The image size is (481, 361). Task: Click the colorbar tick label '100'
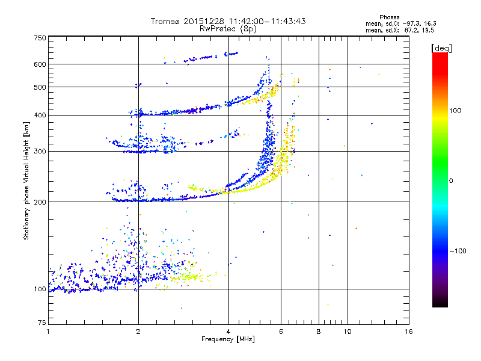(x=455, y=111)
